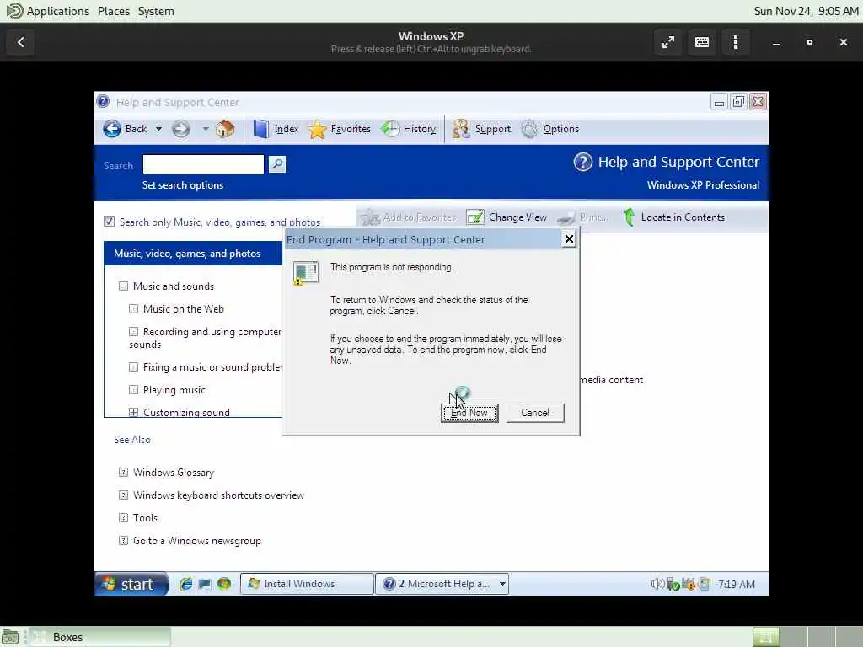Expand Customizing sound tree node
Viewport: 863px width, 647px height.
tap(133, 412)
